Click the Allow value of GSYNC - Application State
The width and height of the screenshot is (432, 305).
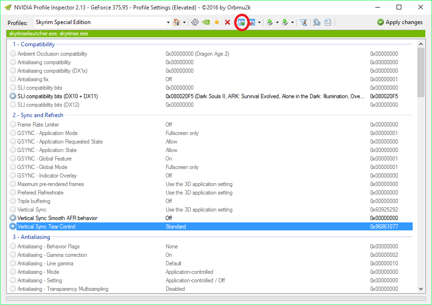171,150
